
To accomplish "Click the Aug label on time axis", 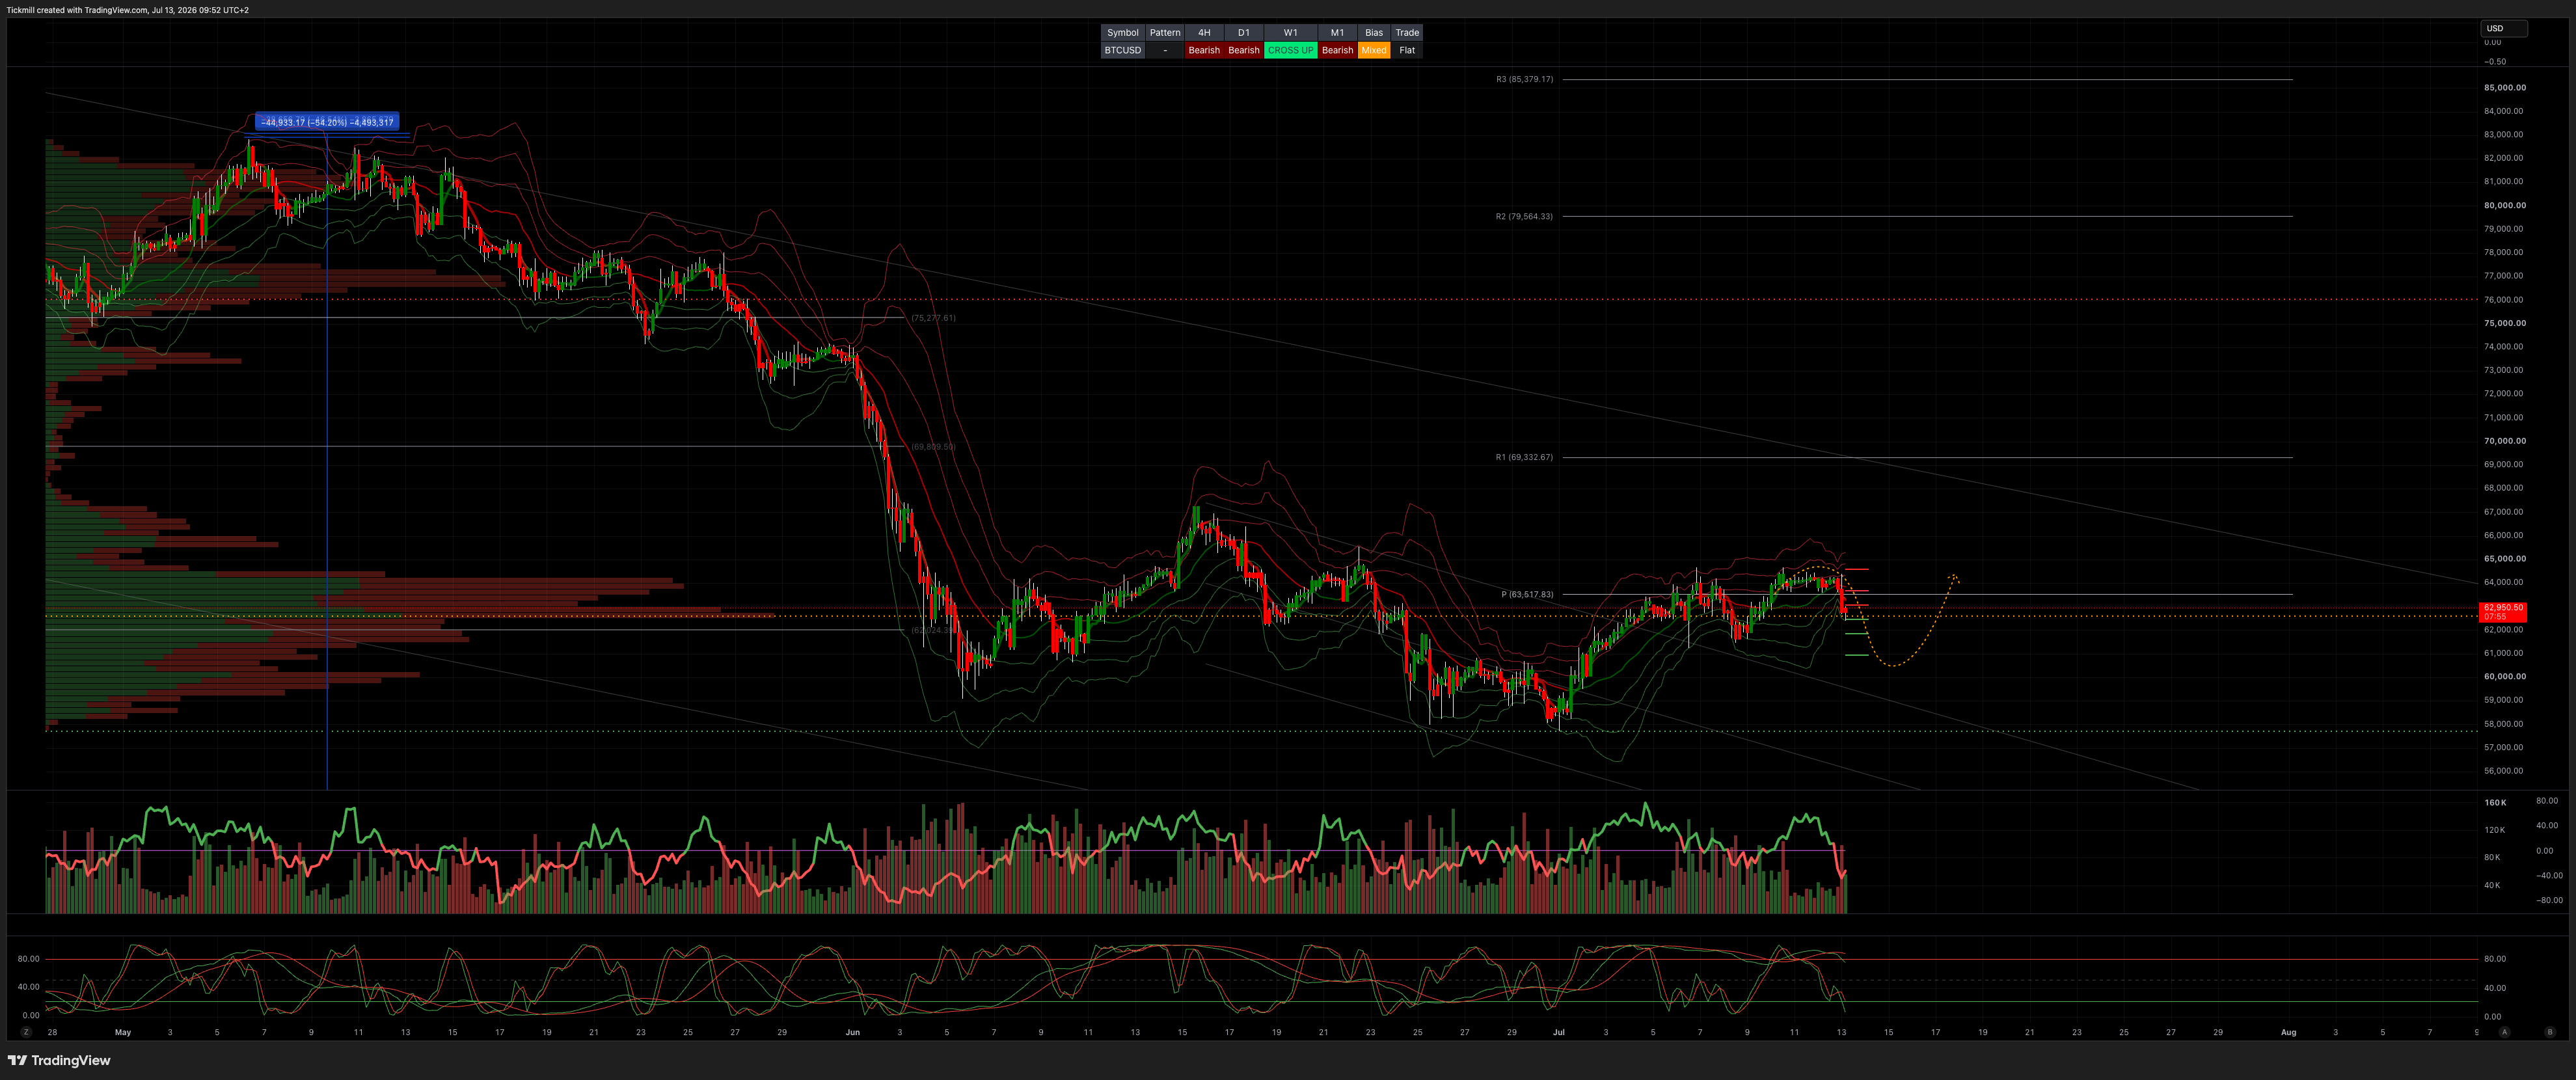I will [2288, 1032].
